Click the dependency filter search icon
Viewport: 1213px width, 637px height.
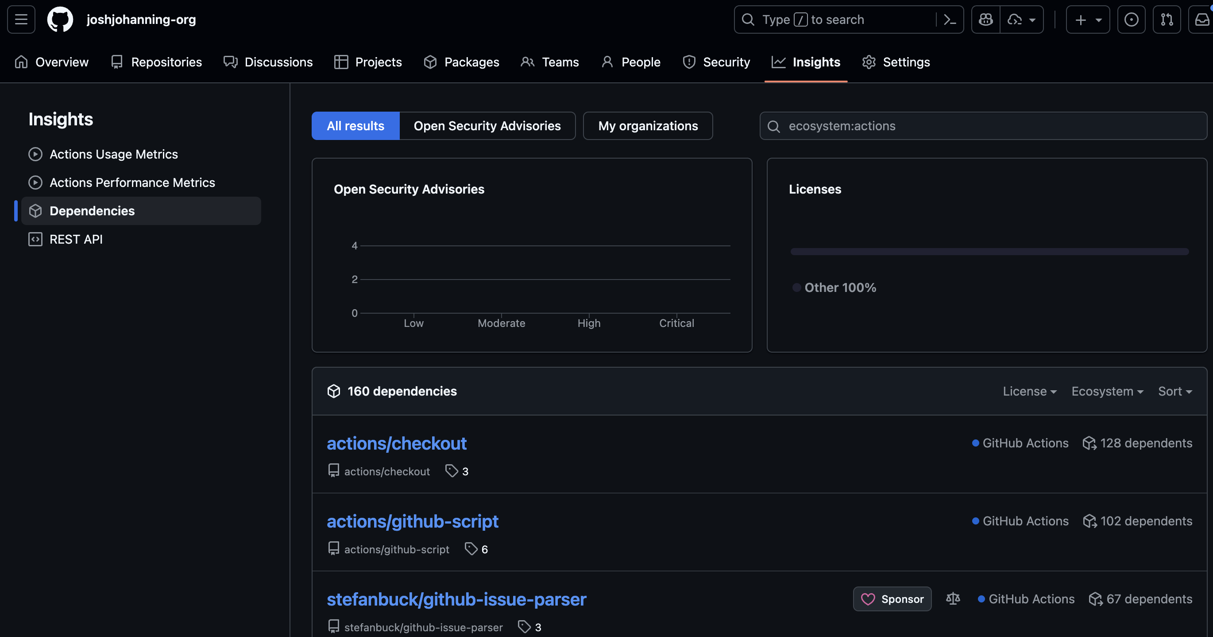tap(774, 126)
